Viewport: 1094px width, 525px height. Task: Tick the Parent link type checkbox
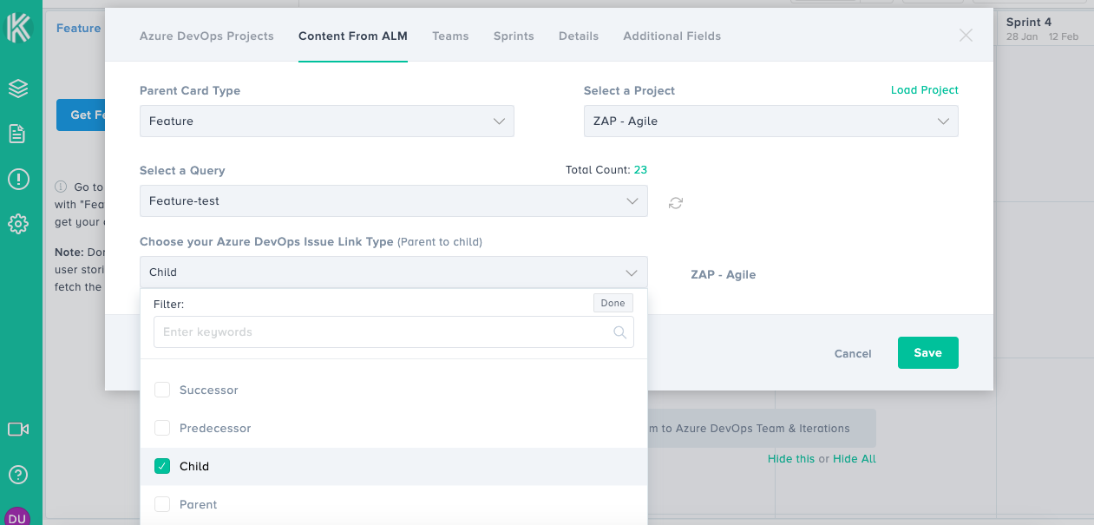pos(162,505)
